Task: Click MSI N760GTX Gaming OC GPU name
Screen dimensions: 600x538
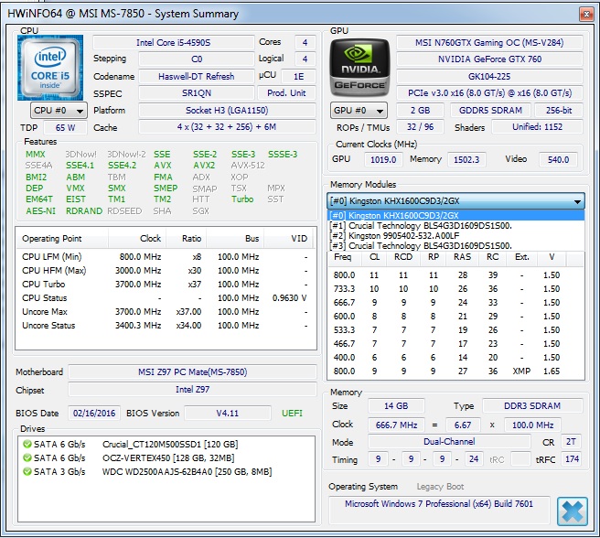Action: (x=489, y=42)
